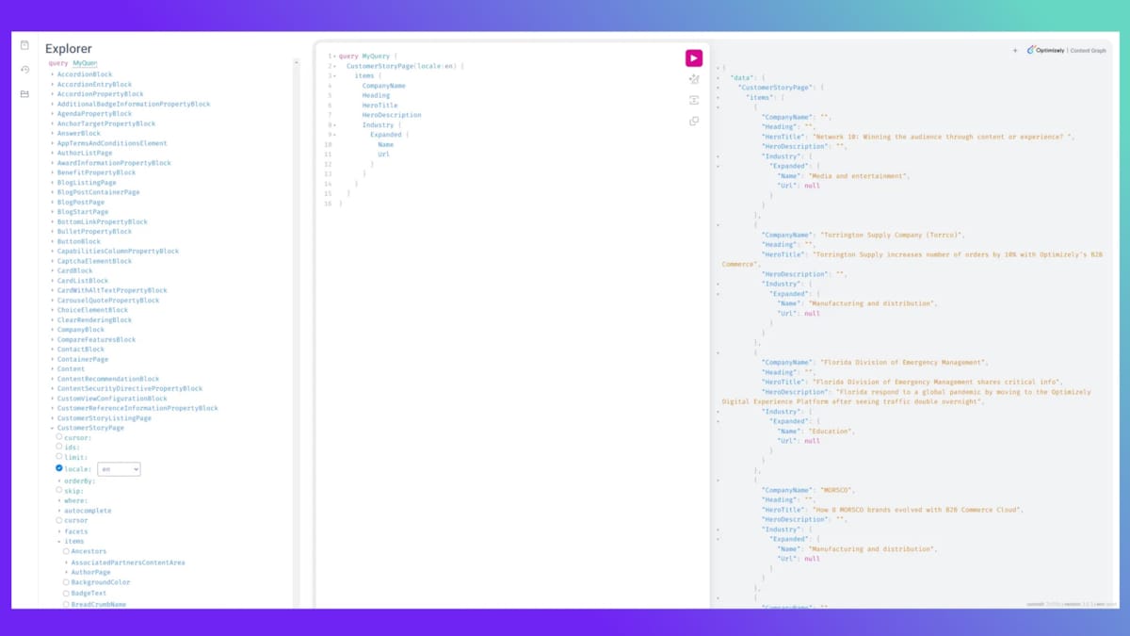Screen dimensions: 1130x636
Task: Expand CaptchaElementBlock type
Action: pos(53,261)
